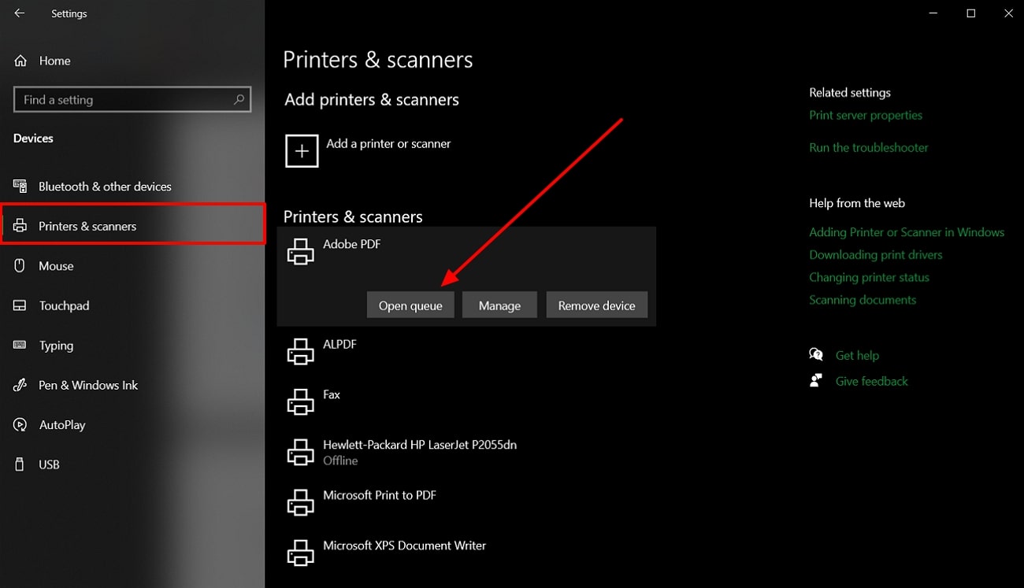The image size is (1024, 588).
Task: Select the Pen & Windows Ink icon
Action: (20, 385)
